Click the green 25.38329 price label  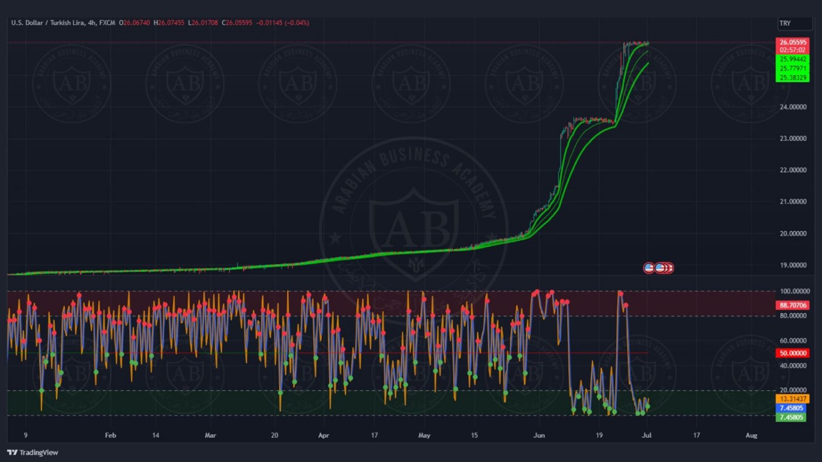[x=792, y=78]
